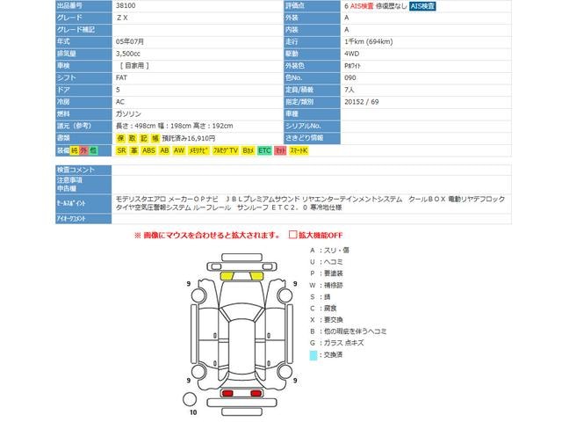Click the 革 leather seat badge
Image resolution: width=562 pixels, height=422 pixels.
tap(133, 150)
